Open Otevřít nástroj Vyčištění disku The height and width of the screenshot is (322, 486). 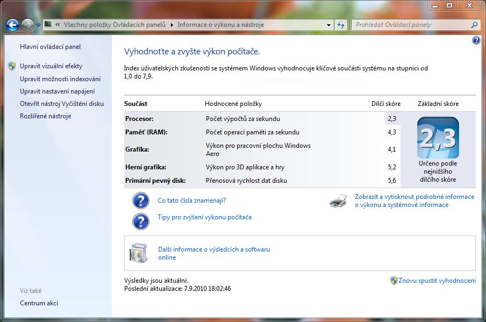pos(62,104)
